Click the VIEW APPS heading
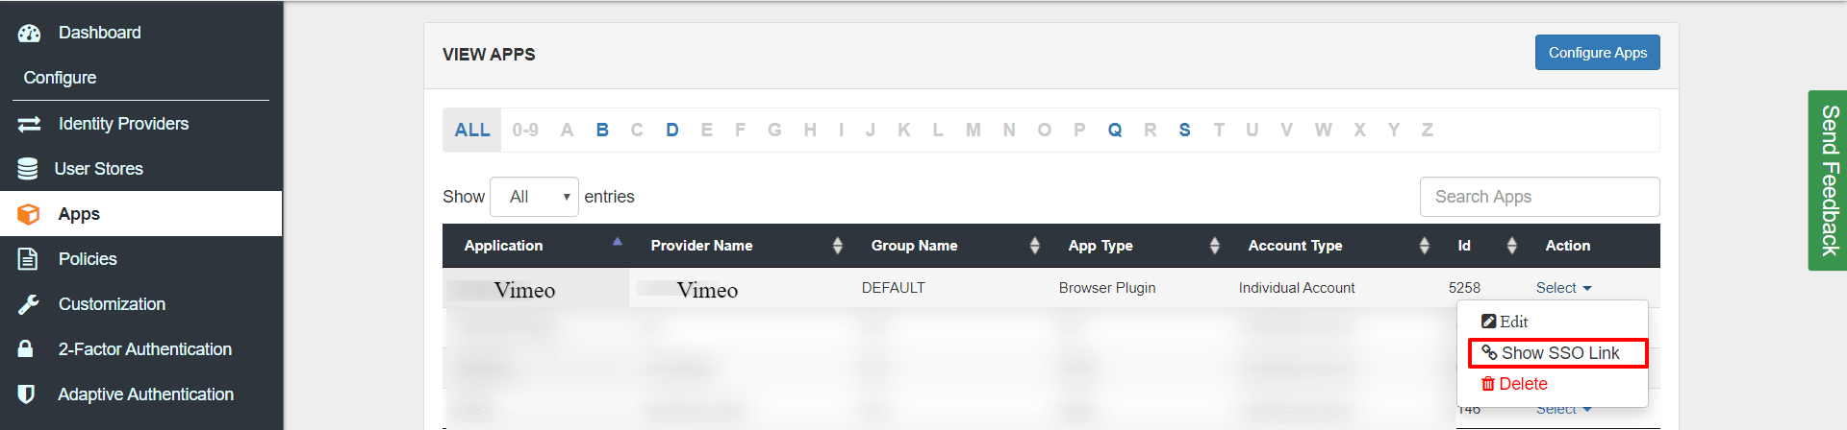Viewport: 1847px width, 430px height. 489,55
